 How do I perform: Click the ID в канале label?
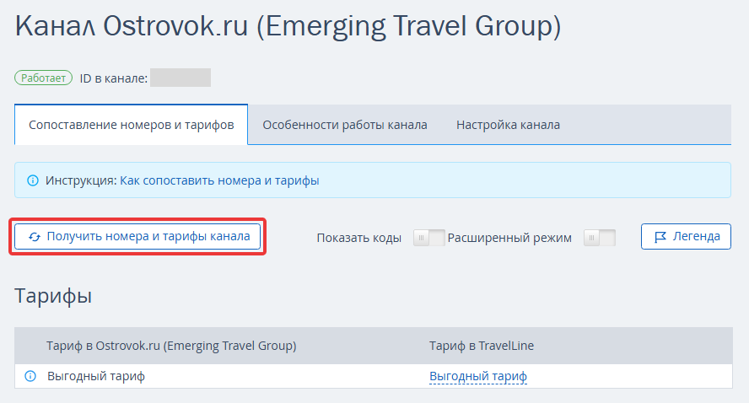click(114, 78)
